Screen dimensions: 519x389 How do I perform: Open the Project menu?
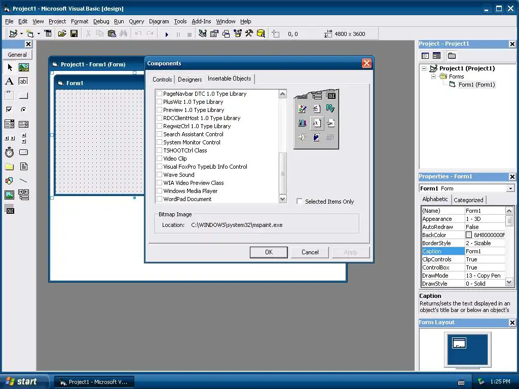point(57,21)
